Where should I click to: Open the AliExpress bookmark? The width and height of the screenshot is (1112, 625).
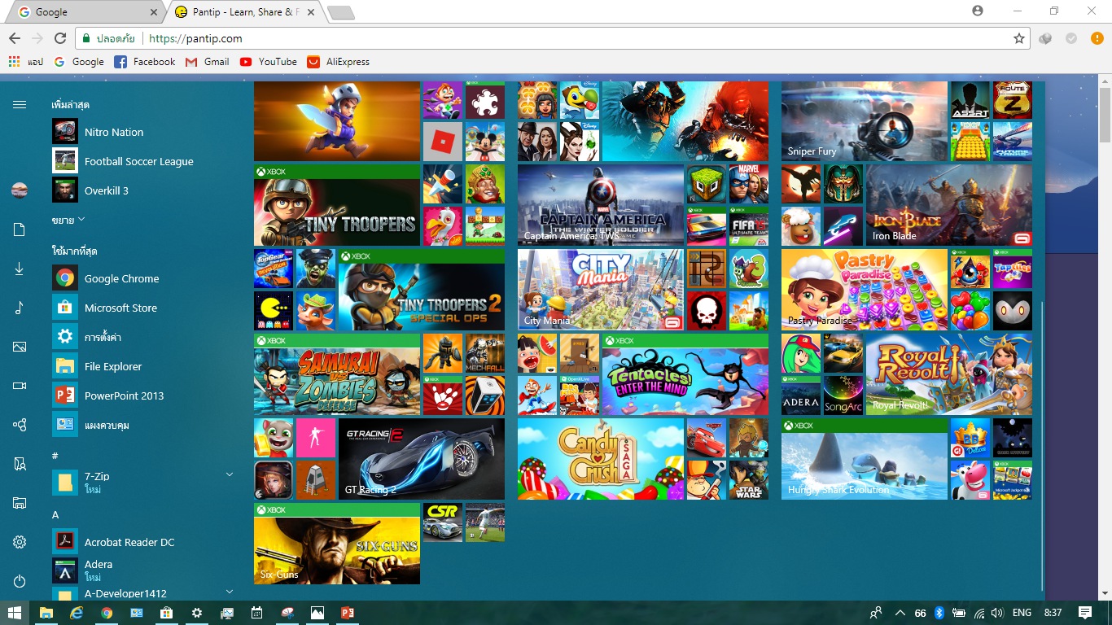pos(339,62)
